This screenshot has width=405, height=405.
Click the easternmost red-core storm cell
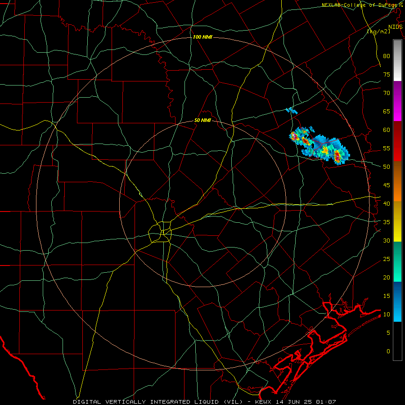click(337, 156)
